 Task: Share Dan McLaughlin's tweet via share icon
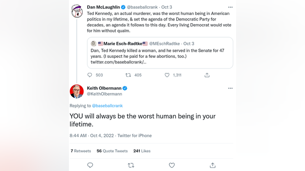[207, 75]
